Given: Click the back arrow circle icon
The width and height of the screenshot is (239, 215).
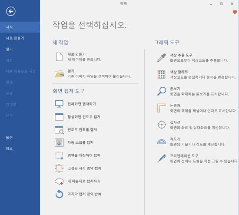Looking at the screenshot, I should point(11,11).
